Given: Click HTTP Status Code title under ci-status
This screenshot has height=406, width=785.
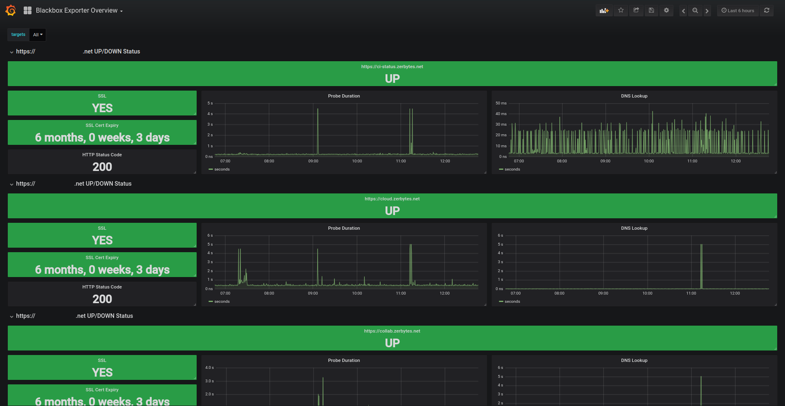Looking at the screenshot, I should click(102, 155).
